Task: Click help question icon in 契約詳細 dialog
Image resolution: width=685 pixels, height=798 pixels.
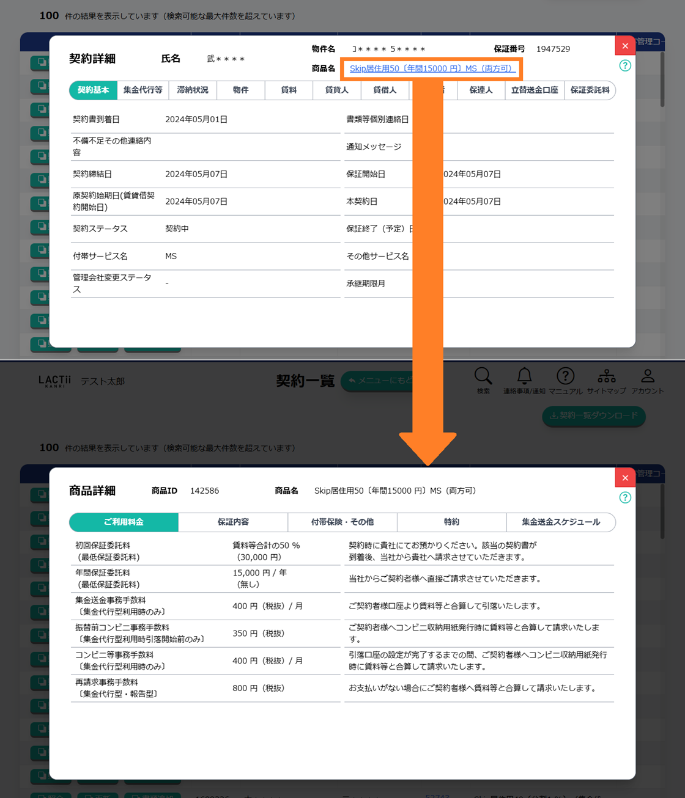Action: [x=625, y=65]
